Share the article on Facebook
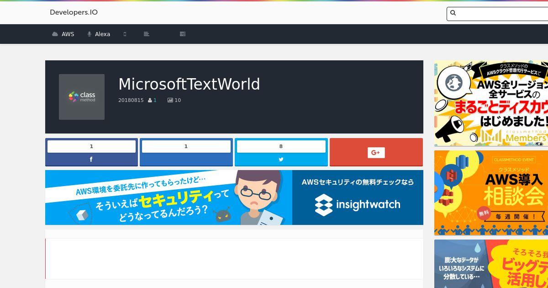 91,159
